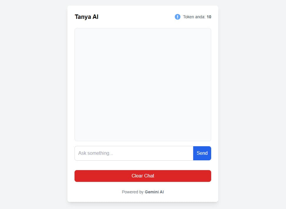This screenshot has width=286, height=209.
Task: Focus the 'Ask something...' input field
Action: coord(134,153)
